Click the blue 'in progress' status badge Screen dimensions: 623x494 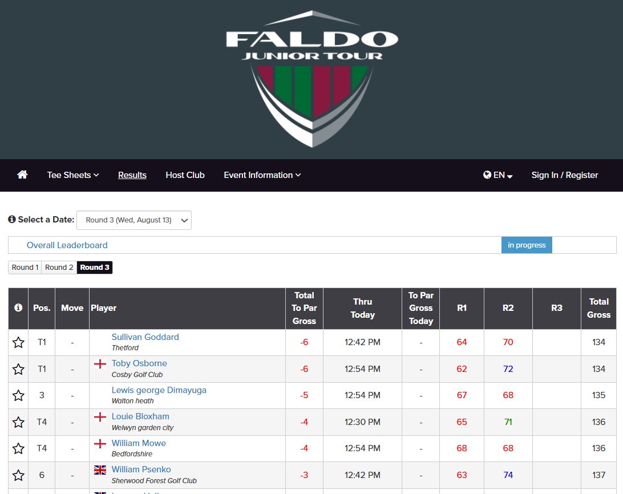[x=527, y=245]
